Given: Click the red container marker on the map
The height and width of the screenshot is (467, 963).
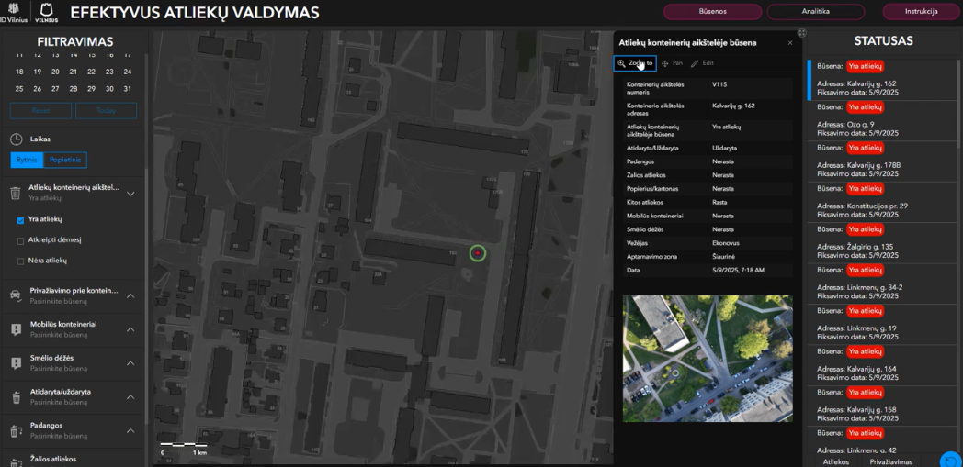Looking at the screenshot, I should pyautogui.click(x=477, y=252).
